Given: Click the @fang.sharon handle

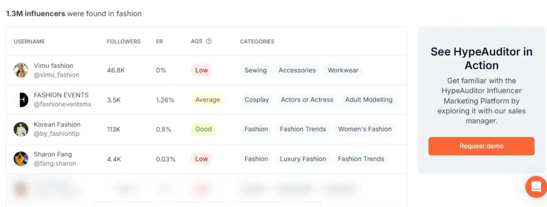Looking at the screenshot, I should [x=55, y=163].
